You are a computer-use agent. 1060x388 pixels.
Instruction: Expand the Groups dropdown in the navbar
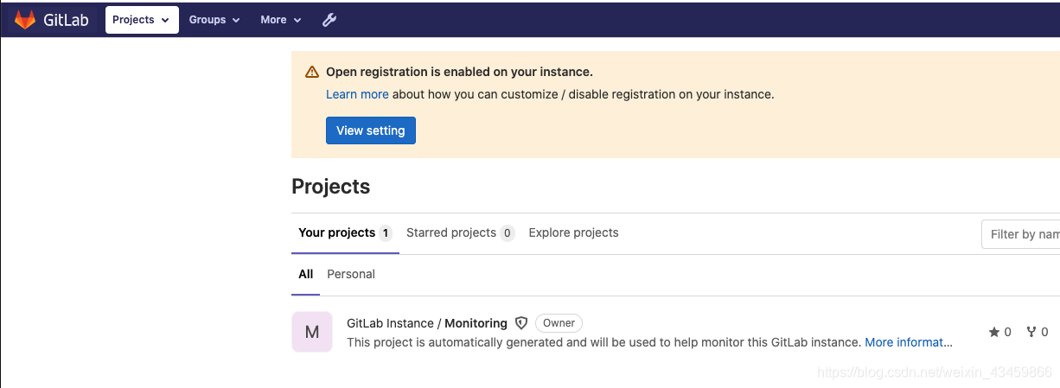[214, 20]
